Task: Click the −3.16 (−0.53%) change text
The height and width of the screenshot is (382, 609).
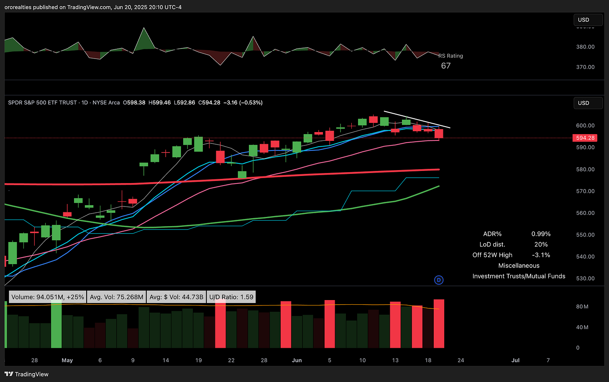Action: point(243,102)
